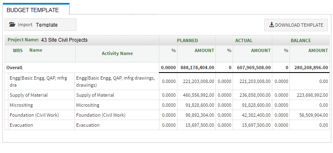
Task: Select Micrositing WBS name
Action: click(21, 105)
